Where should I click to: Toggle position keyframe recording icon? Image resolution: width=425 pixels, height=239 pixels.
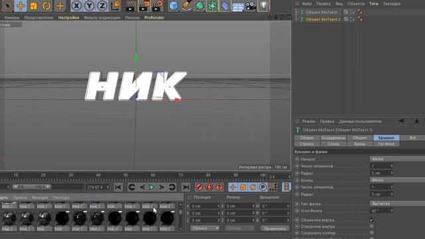pos(232,187)
